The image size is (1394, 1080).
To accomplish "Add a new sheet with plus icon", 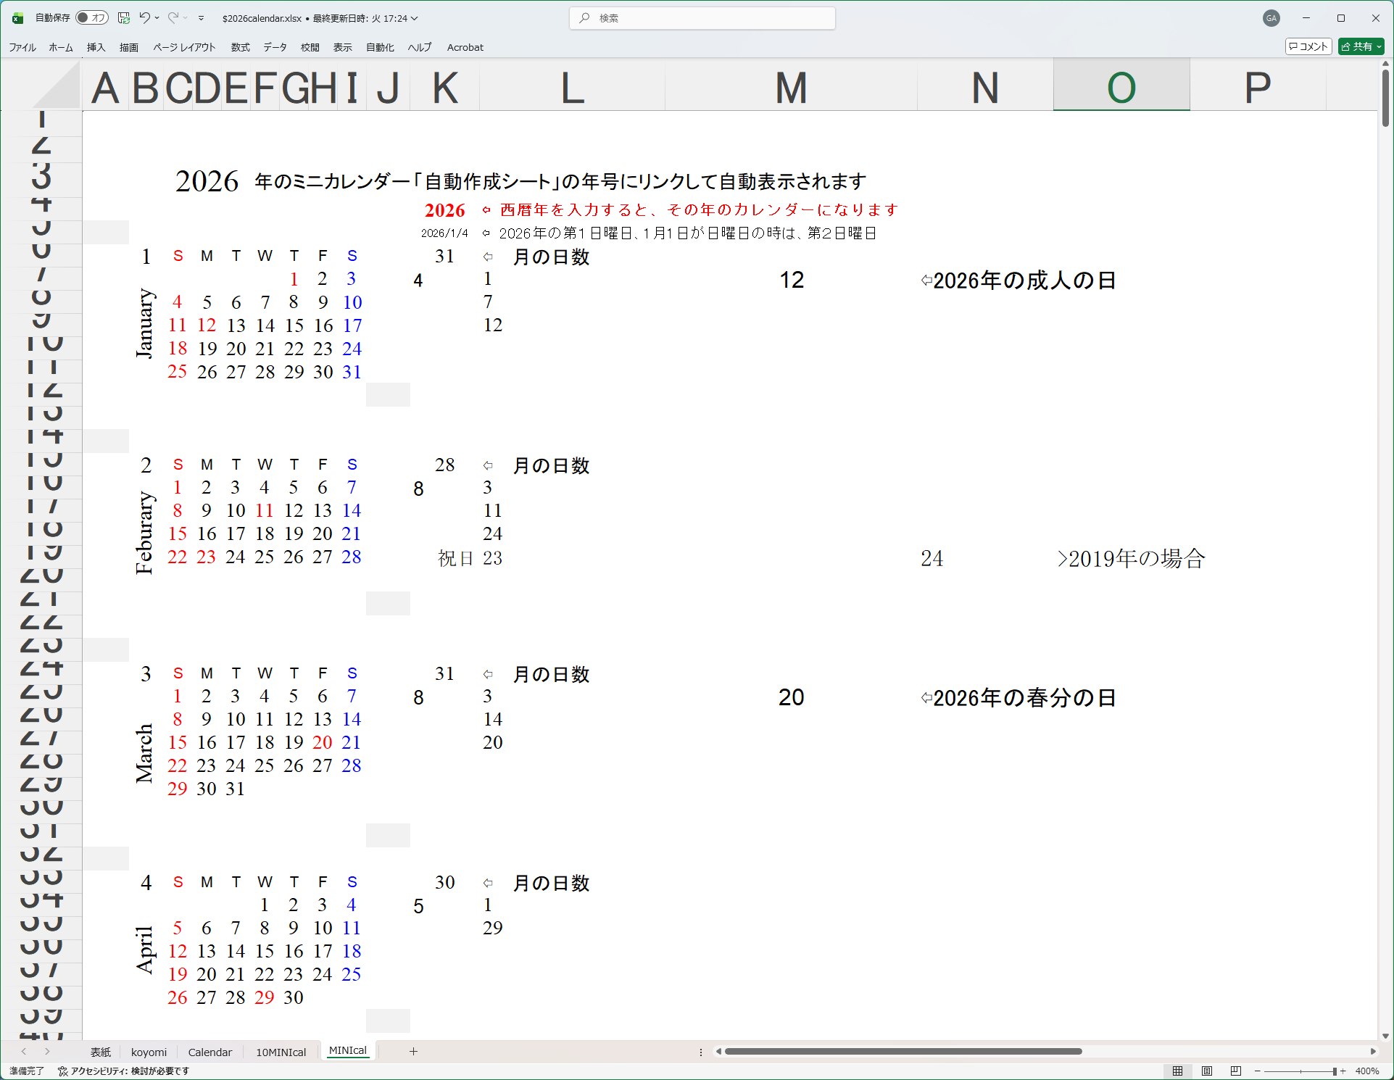I will tap(413, 1051).
